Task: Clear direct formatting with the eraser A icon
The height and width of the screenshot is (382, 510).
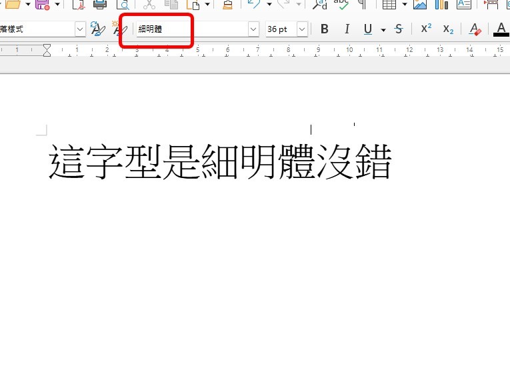Action: (475, 29)
